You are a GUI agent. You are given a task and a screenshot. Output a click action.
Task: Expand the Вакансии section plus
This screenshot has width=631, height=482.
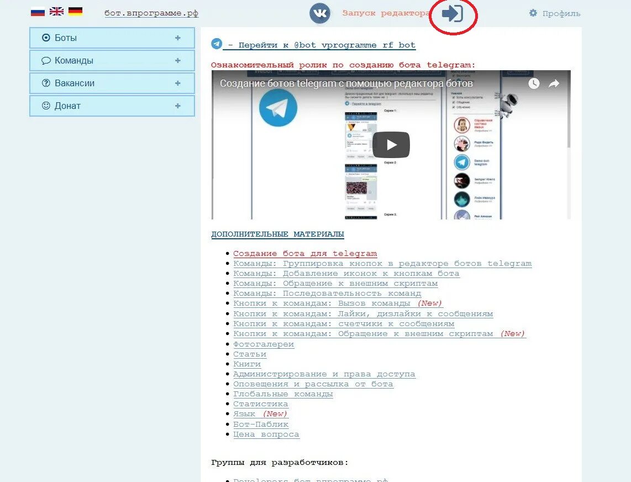177,83
